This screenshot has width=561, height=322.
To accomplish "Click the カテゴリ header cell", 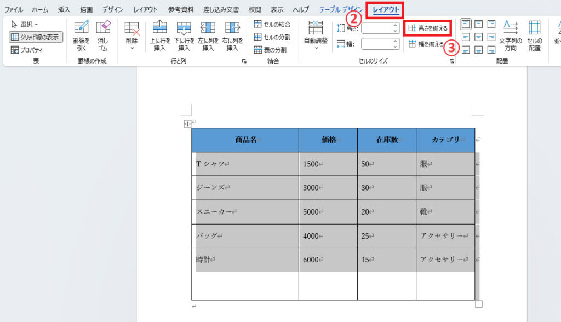I will coord(445,140).
